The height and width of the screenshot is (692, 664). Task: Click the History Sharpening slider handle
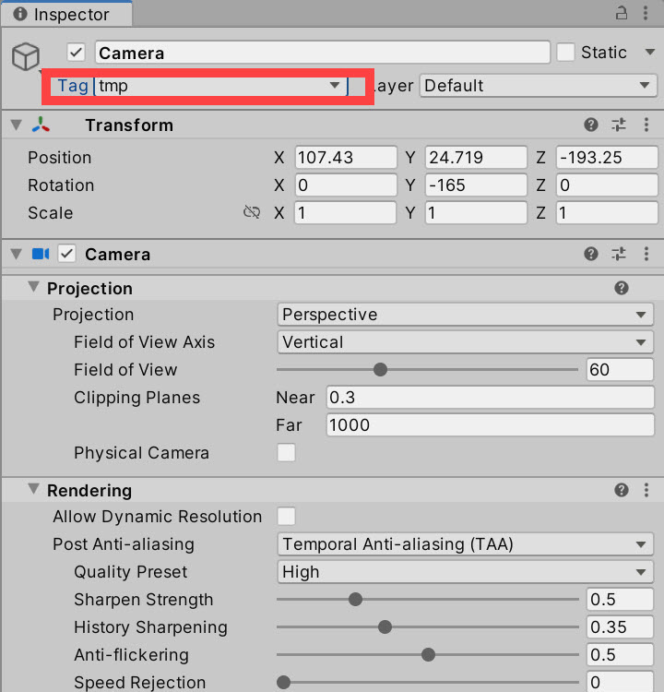coord(385,627)
